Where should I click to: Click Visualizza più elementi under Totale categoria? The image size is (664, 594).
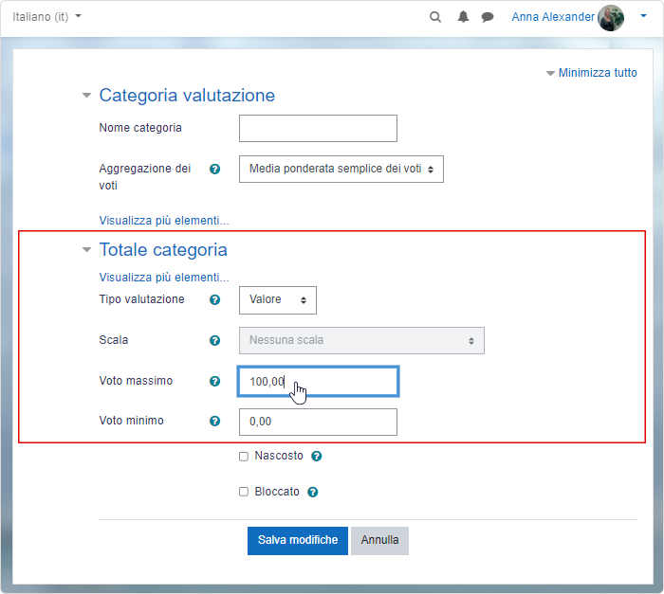point(164,278)
